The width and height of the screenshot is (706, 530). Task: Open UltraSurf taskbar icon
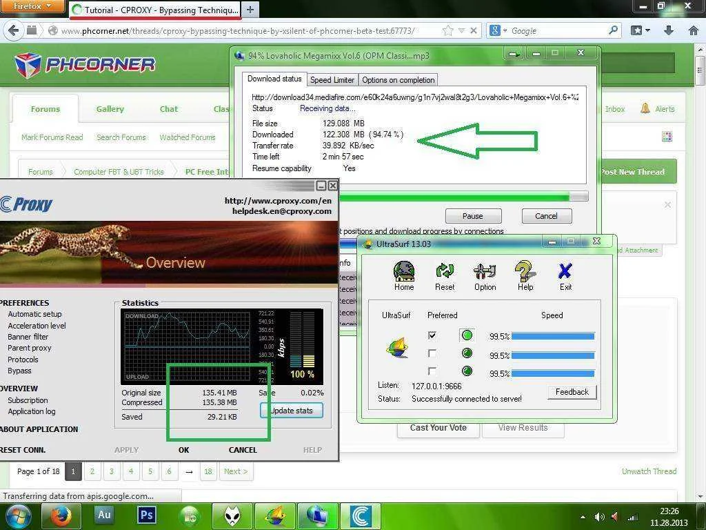pos(275,516)
